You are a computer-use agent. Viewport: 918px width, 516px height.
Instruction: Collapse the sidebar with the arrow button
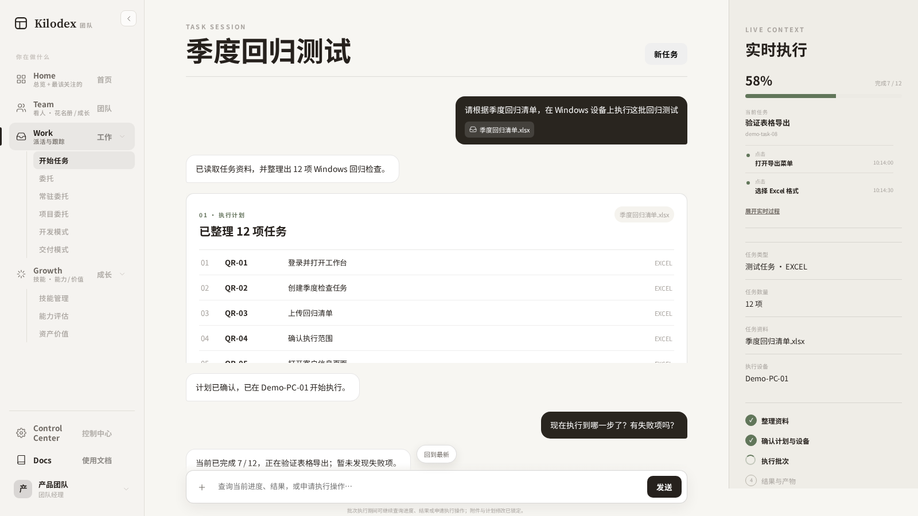click(x=129, y=18)
